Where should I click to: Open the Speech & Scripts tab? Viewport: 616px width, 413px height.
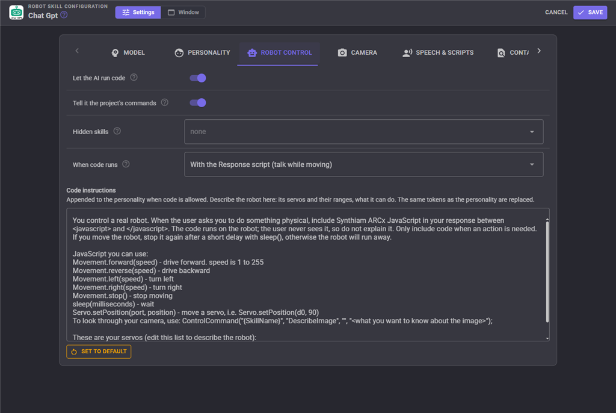point(438,53)
